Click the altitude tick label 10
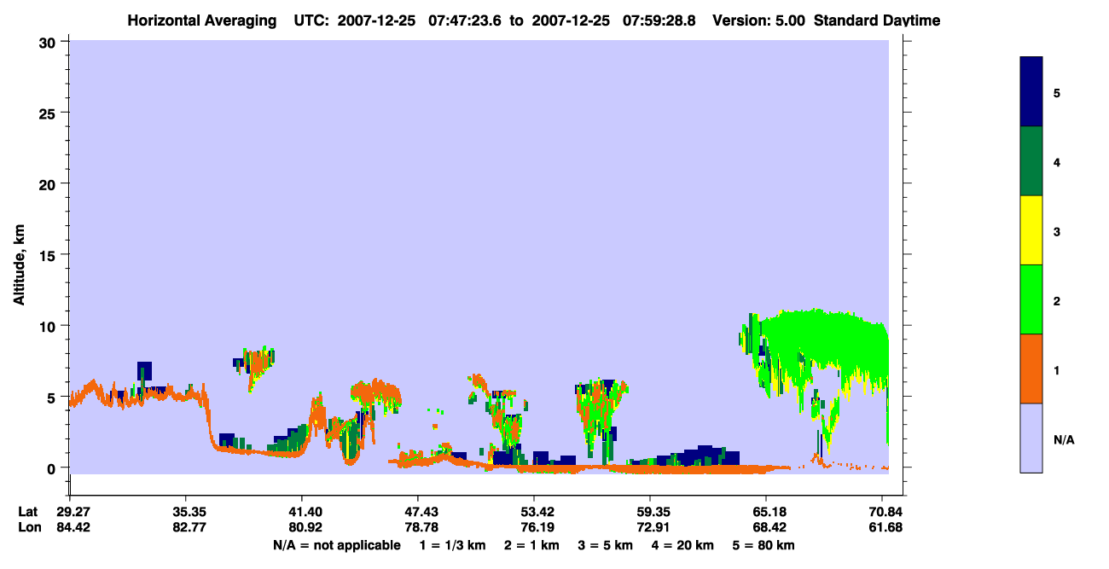Viewport: 1109px width, 569px height. pyautogui.click(x=49, y=326)
